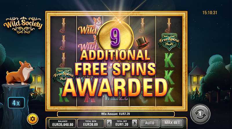232x129 pixels.
Task: Click the Total Win display
Action: tap(90, 123)
